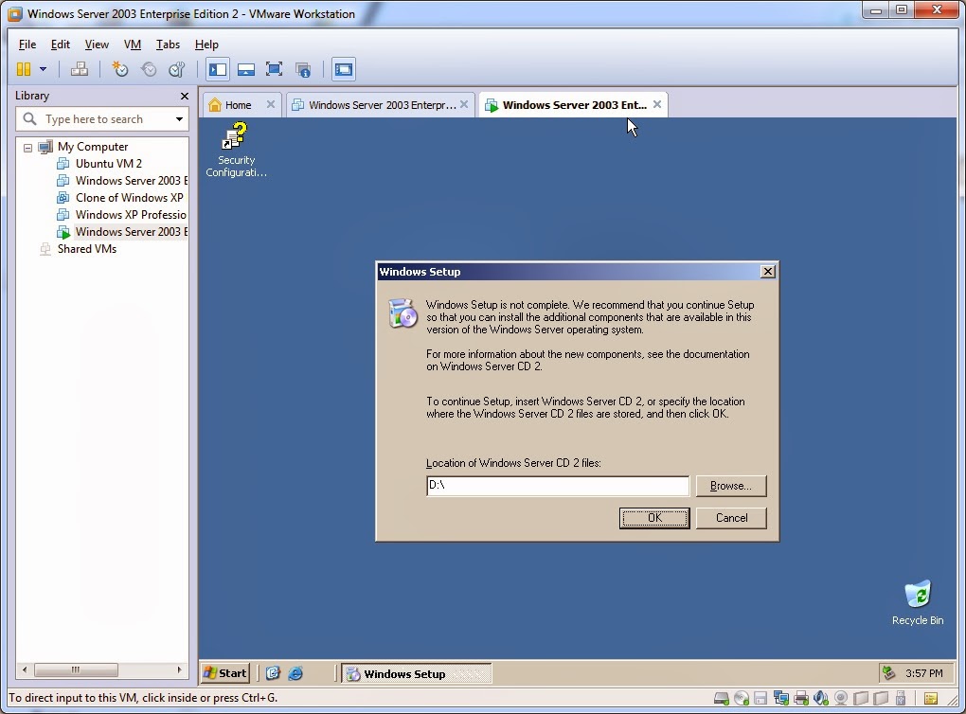Close the Windows Setup dialog
The height and width of the screenshot is (714, 966).
[768, 271]
